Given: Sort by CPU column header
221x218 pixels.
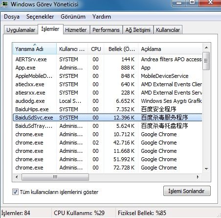Looking at the screenshot, I should coord(96,49).
